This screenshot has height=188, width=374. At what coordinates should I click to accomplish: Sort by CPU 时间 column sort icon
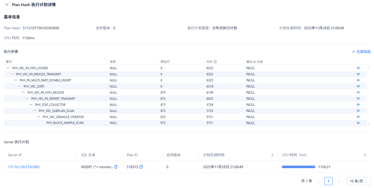click(365, 155)
